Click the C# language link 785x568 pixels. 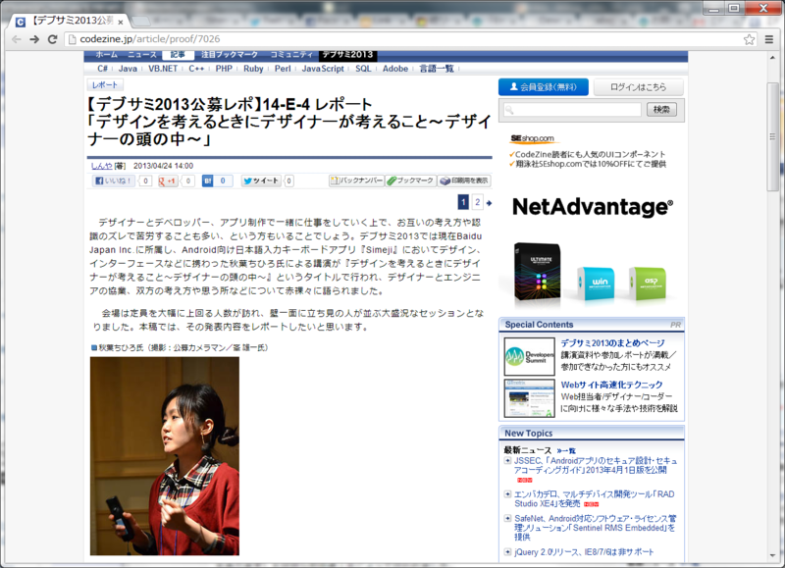tap(102, 69)
